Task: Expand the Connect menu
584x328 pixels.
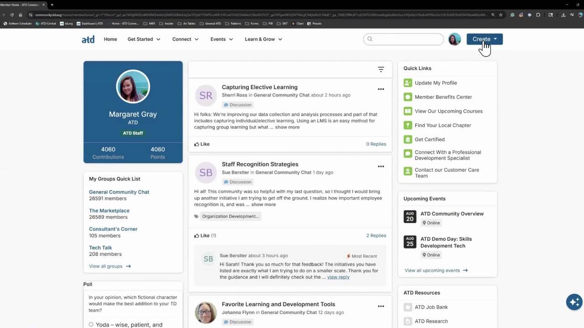Action: click(185, 39)
